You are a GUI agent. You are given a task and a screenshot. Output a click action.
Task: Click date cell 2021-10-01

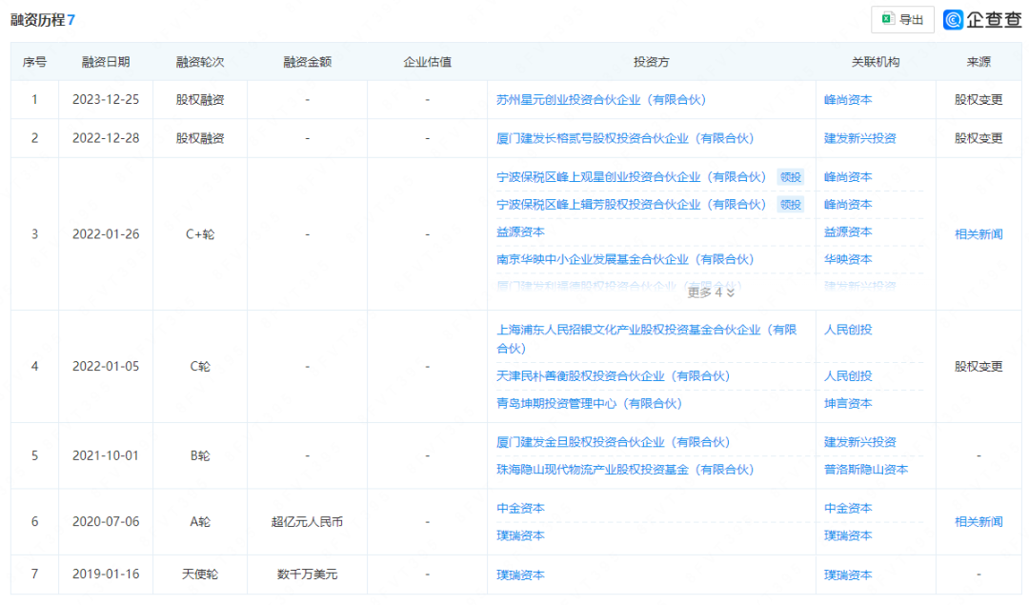(x=106, y=455)
